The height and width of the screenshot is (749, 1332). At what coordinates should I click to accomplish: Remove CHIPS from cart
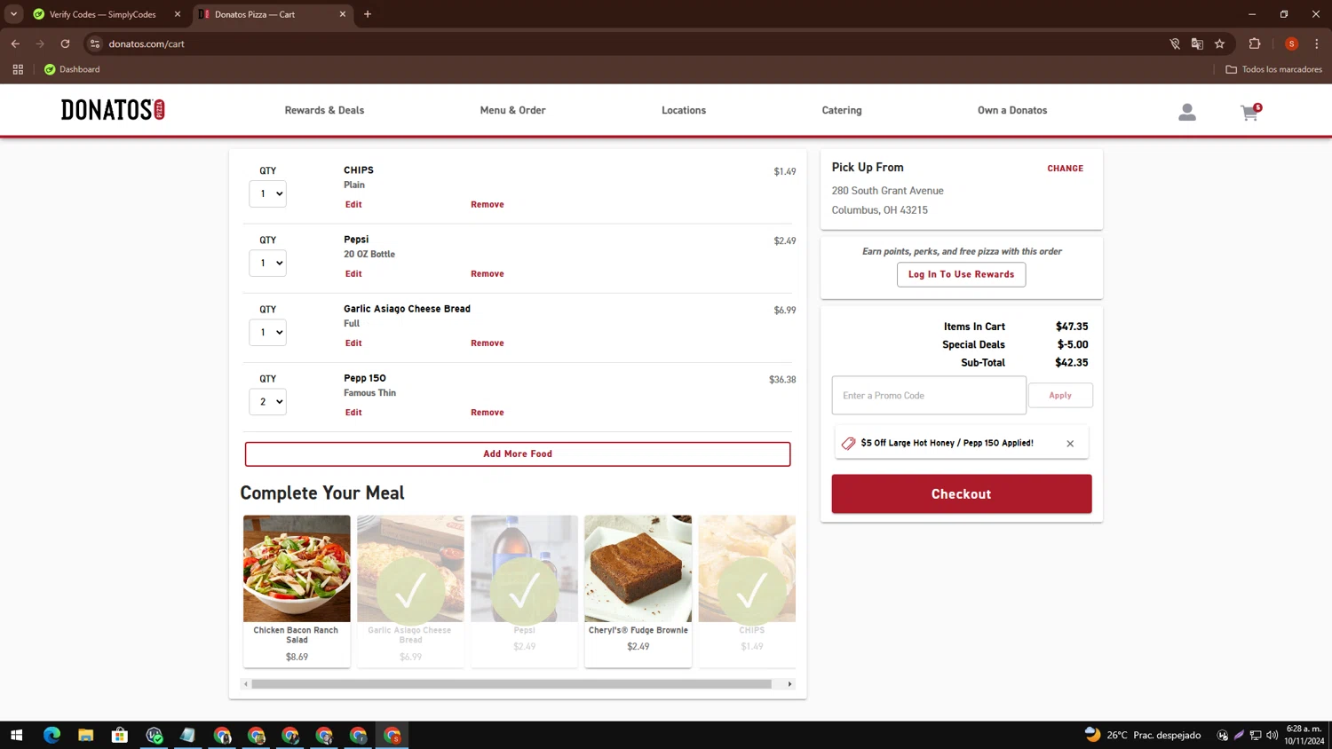click(488, 204)
